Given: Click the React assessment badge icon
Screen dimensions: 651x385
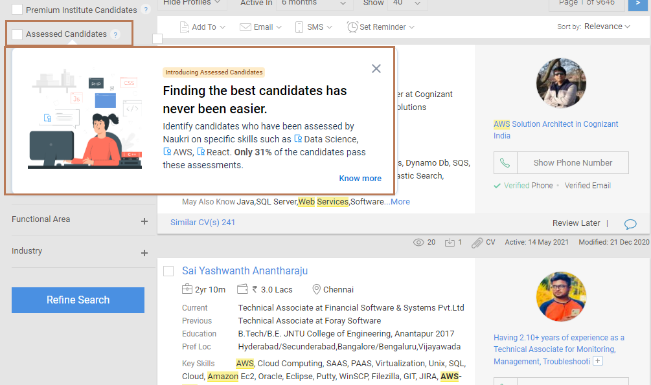Looking at the screenshot, I should coord(201,151).
